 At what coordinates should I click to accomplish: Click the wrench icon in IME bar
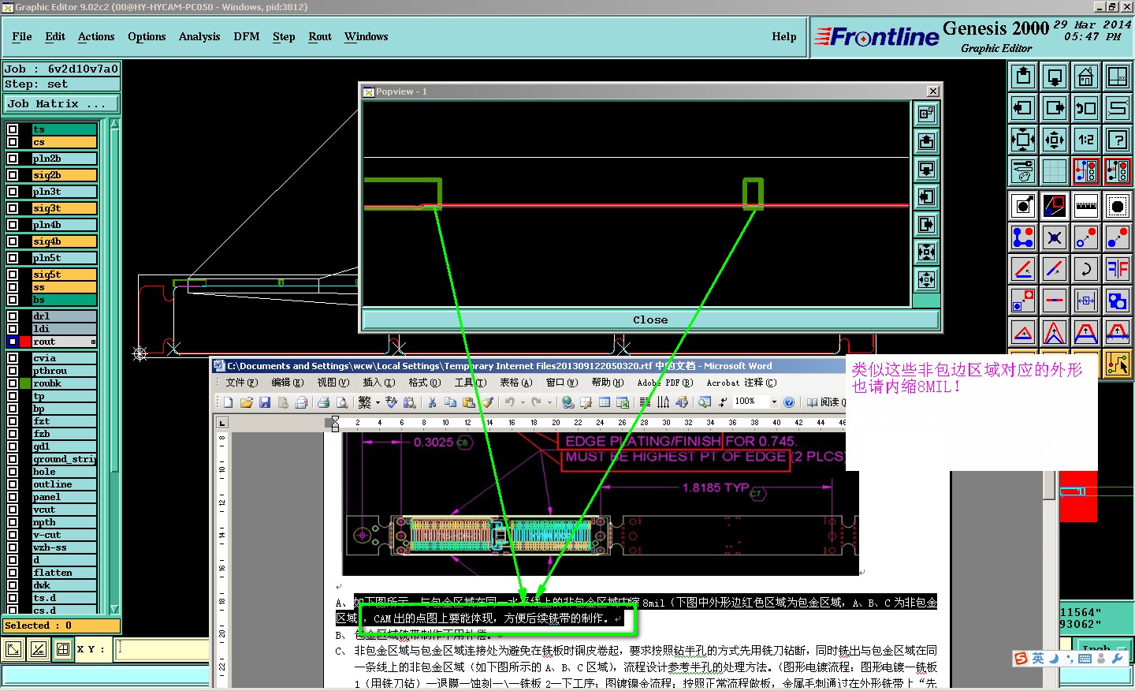click(x=1117, y=658)
